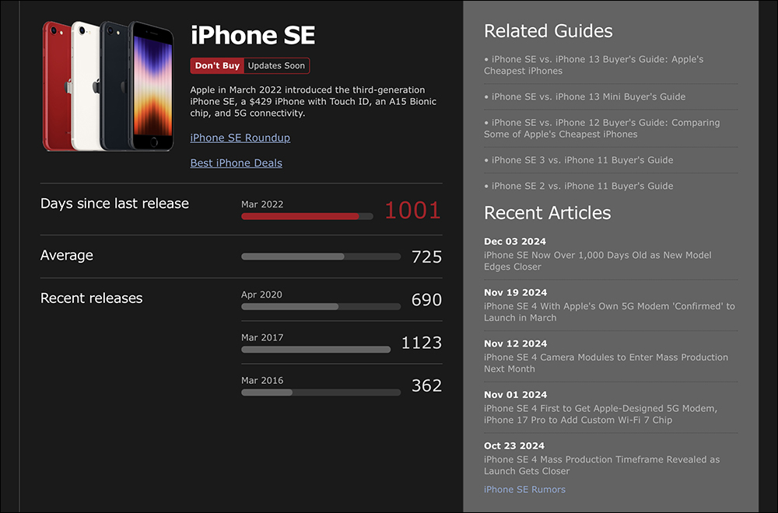The image size is (778, 513).
Task: Click the Recent releases label
Action: [91, 298]
